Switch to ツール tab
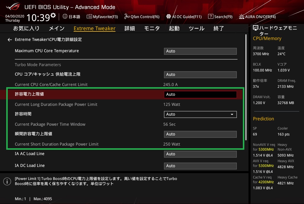 point(197,28)
